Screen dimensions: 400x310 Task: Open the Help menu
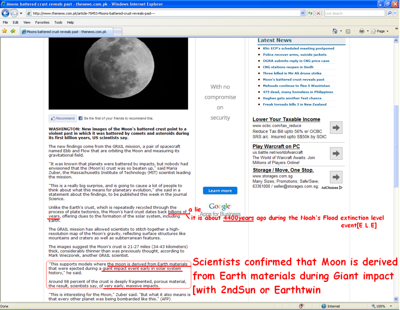[x=70, y=22]
